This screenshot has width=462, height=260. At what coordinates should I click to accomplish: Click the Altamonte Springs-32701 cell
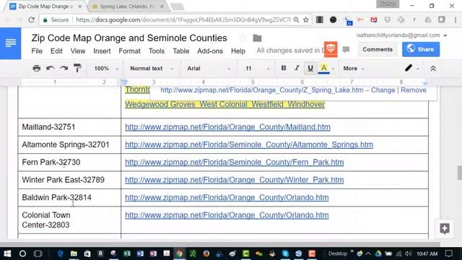(69, 144)
